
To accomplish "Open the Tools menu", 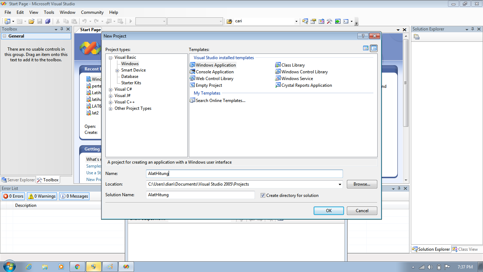I will pos(49,12).
